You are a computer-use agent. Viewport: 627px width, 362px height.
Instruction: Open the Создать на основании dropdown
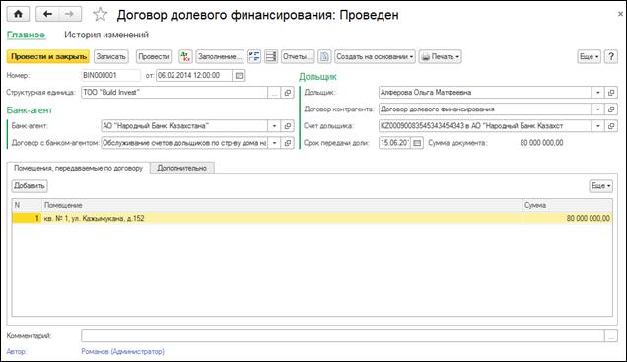375,57
